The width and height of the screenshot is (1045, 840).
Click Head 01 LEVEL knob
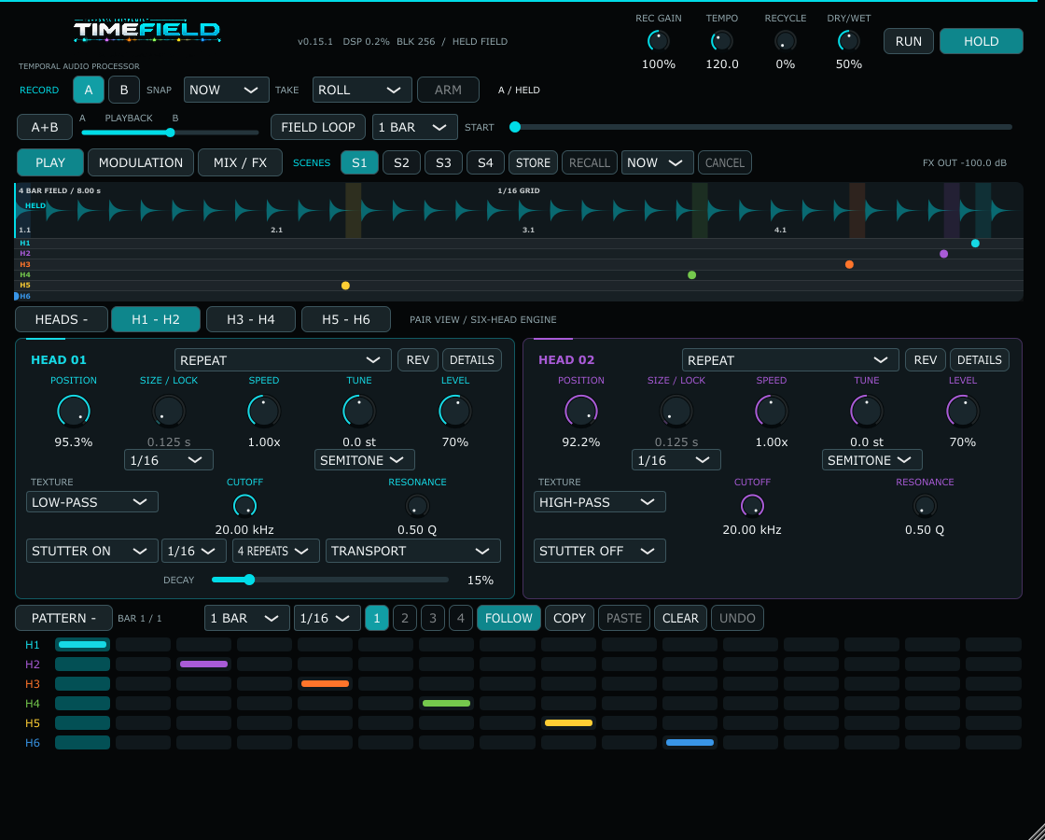(455, 412)
